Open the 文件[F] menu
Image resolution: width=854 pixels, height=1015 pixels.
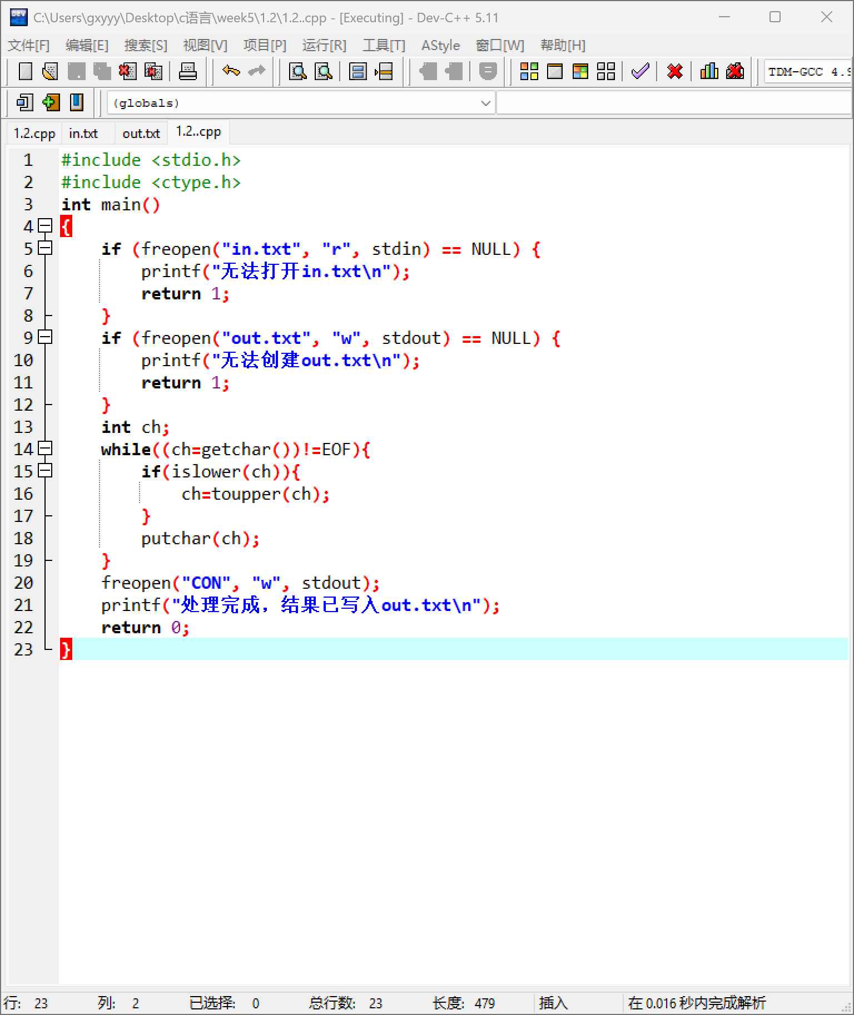pos(29,45)
